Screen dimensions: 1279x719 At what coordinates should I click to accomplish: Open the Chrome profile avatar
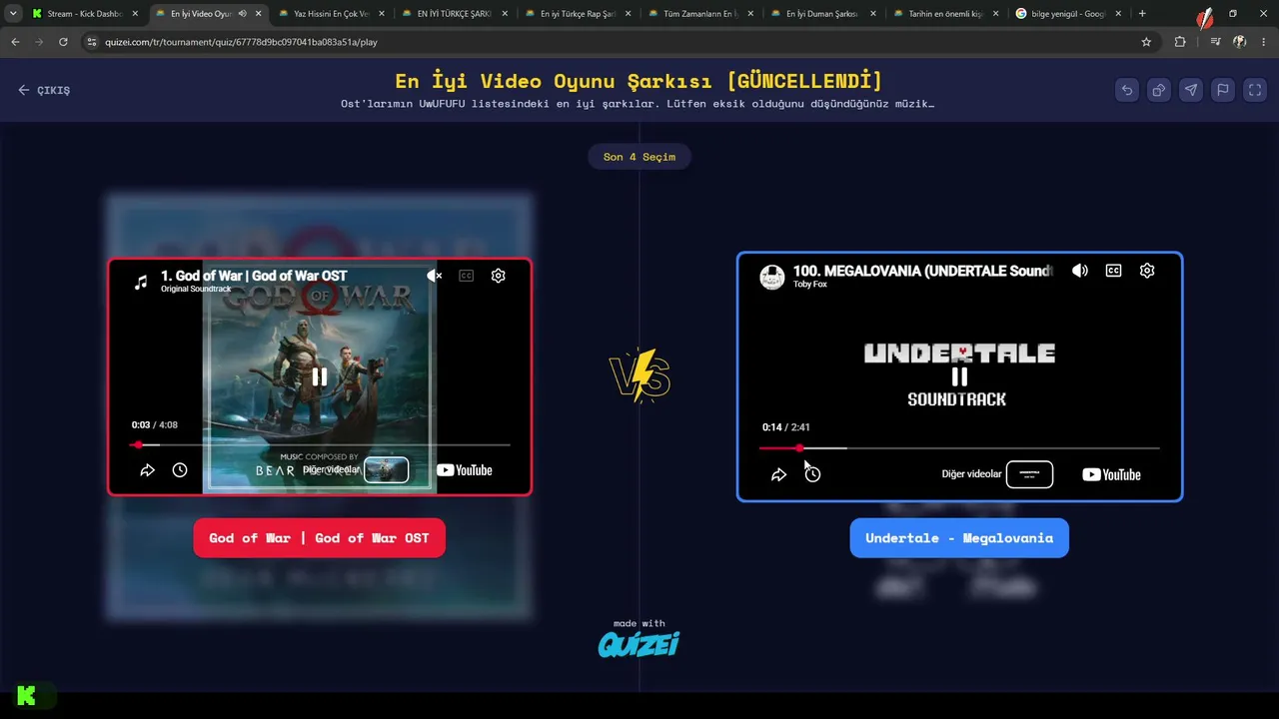[x=1240, y=42]
